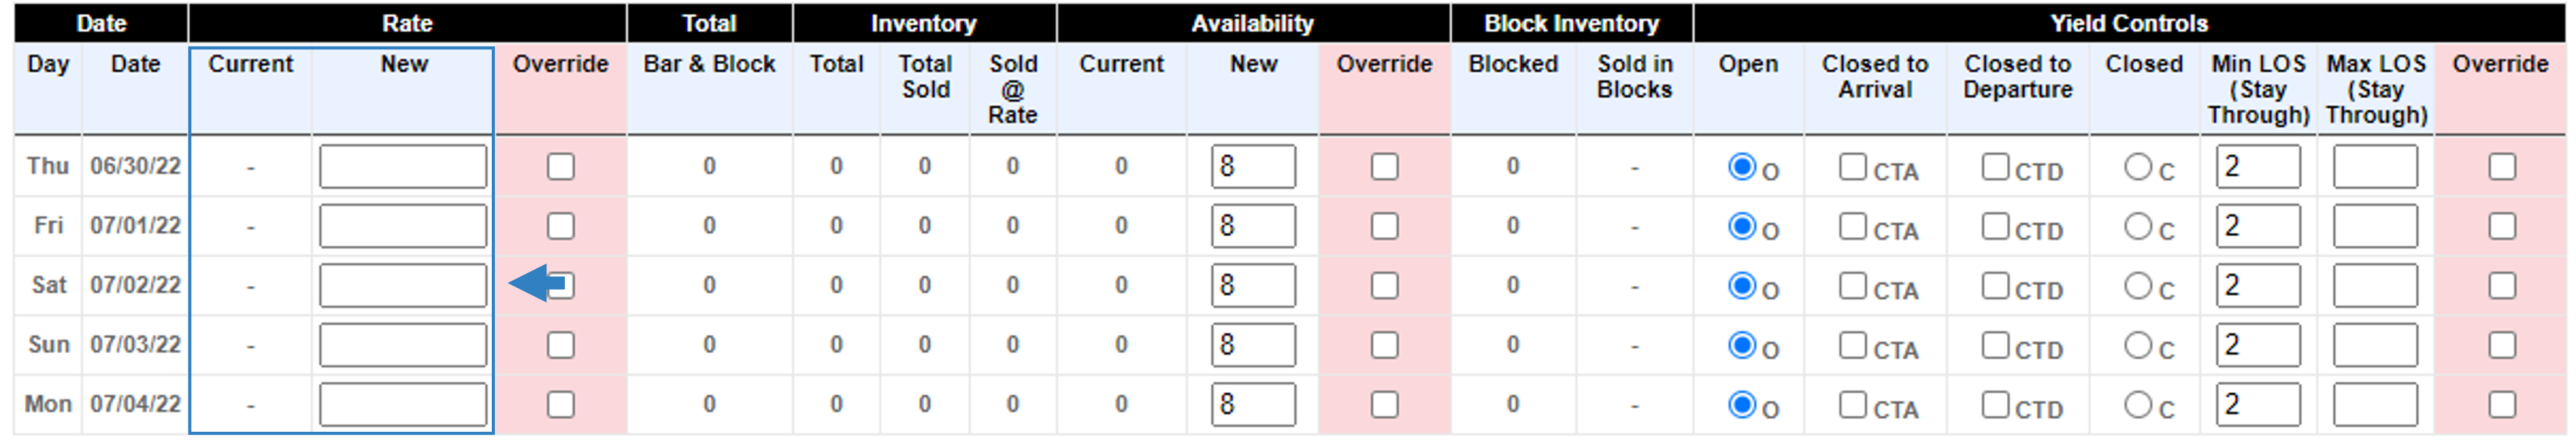Screen dimensions: 2576x446
Task: Tick the Rate Override checkbox for Mon 07/04/22
Action: coord(561,405)
